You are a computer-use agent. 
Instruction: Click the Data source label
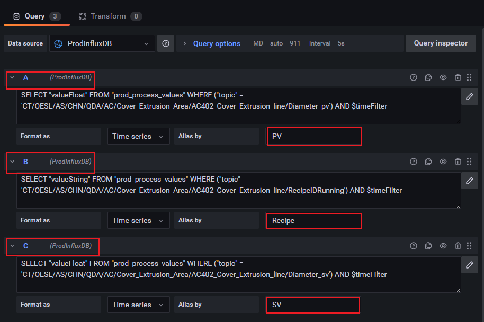[x=25, y=43]
